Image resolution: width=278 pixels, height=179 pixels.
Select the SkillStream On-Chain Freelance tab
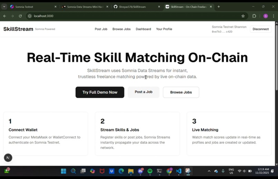(x=188, y=7)
